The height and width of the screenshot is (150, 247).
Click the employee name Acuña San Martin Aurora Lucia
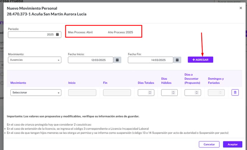[x=59, y=14]
